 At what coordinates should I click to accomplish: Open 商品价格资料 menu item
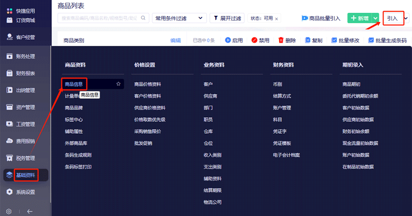[x=148, y=84]
